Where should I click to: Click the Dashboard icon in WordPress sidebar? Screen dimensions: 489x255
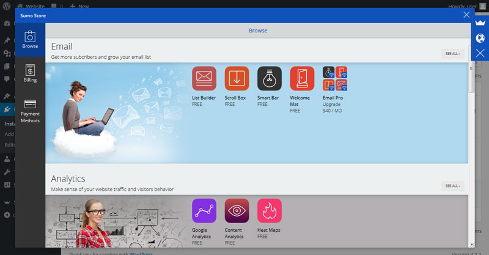pos(7,23)
